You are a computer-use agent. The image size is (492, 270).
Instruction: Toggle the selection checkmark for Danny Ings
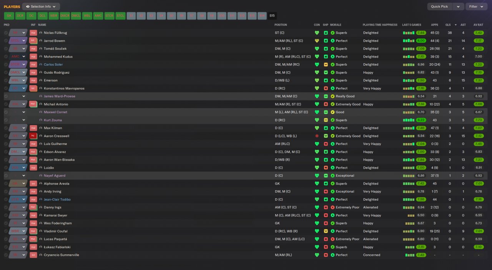coord(6,207)
